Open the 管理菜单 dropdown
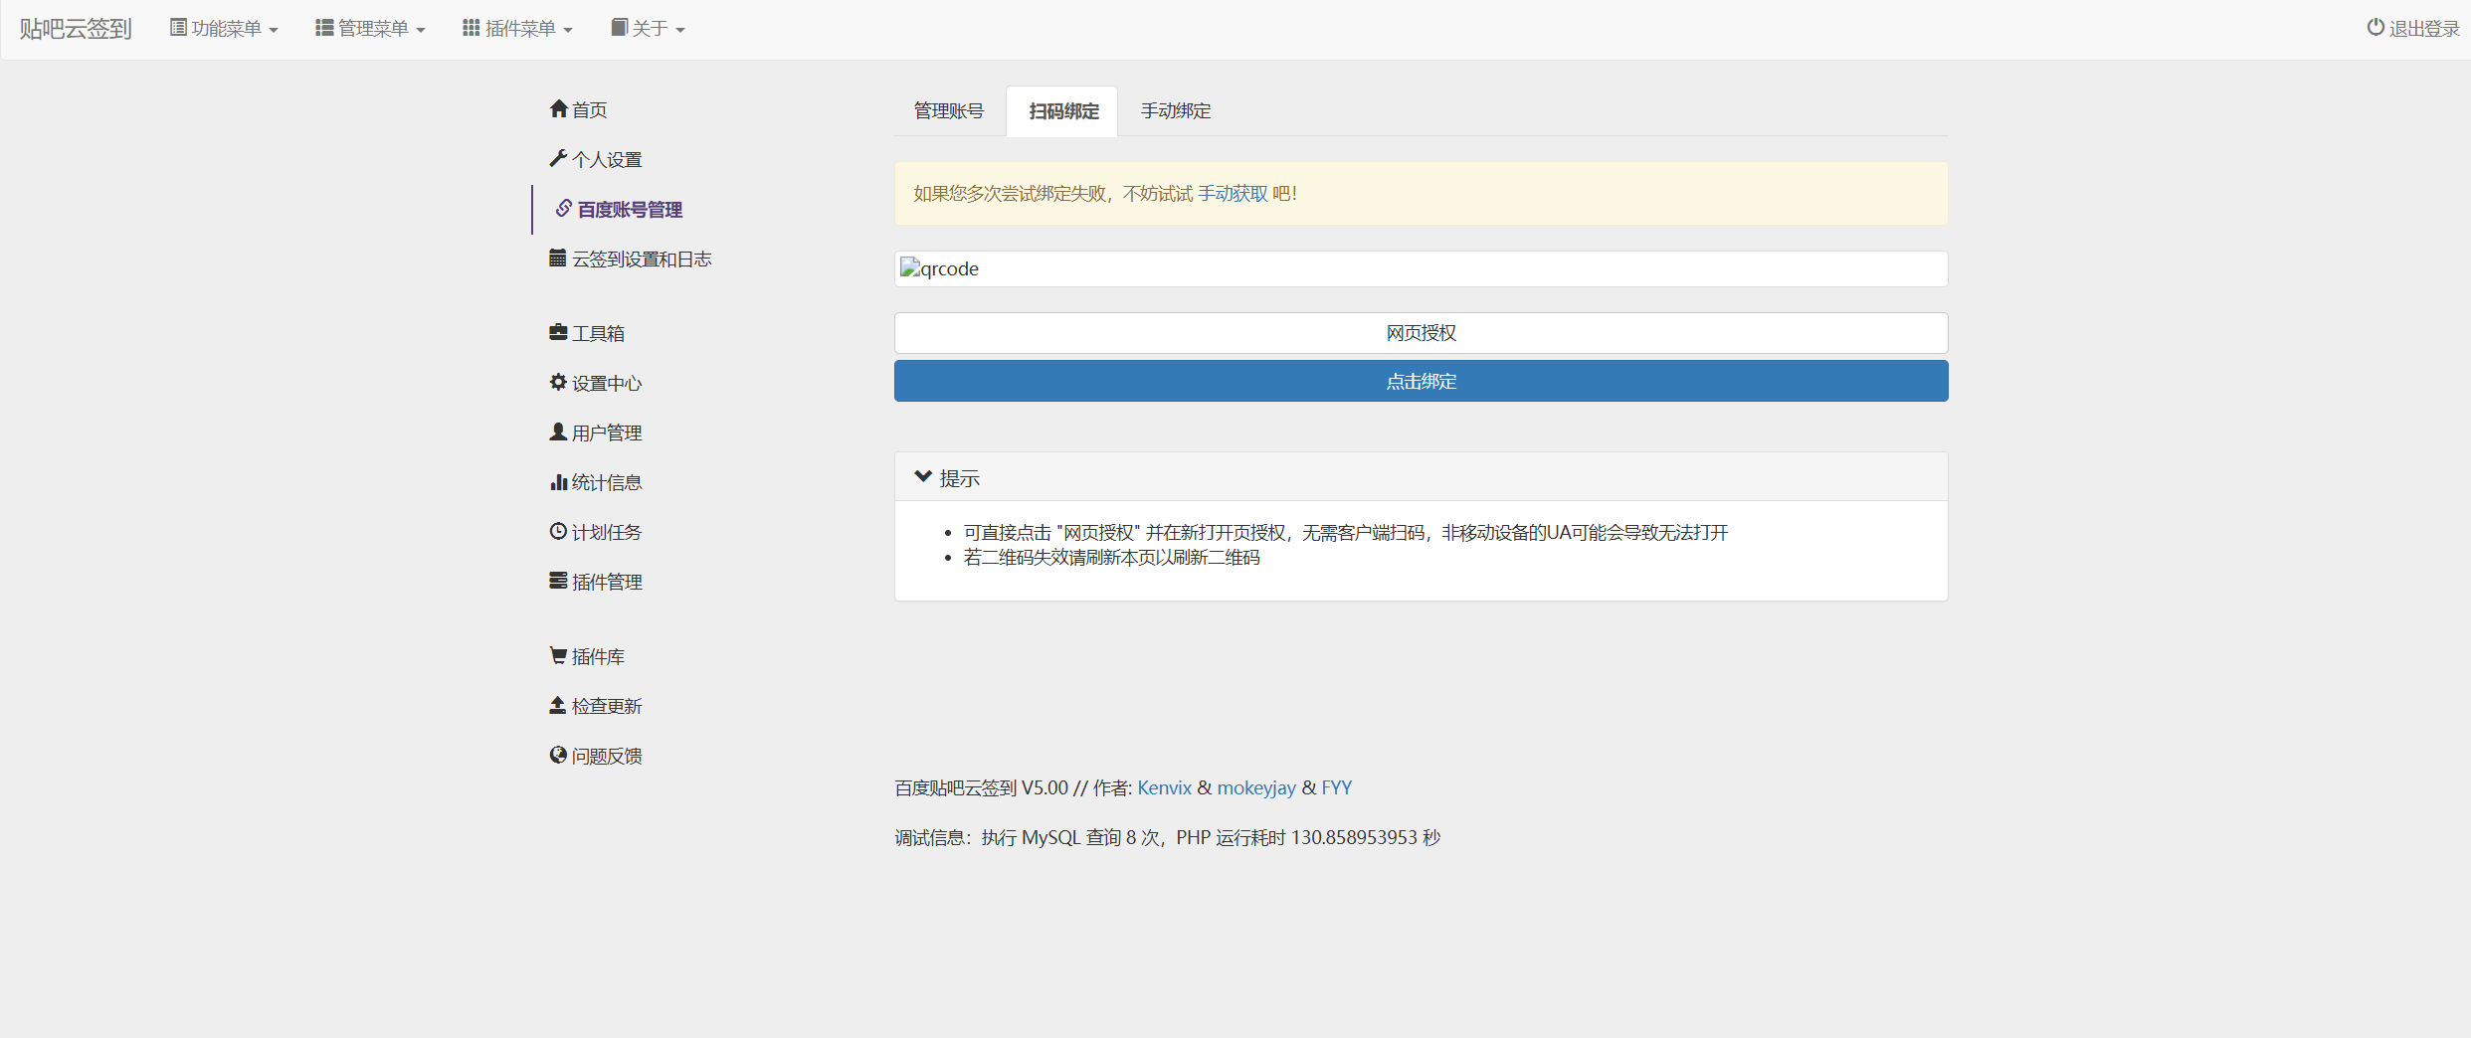Screen dimensions: 2471x1038 click(369, 27)
